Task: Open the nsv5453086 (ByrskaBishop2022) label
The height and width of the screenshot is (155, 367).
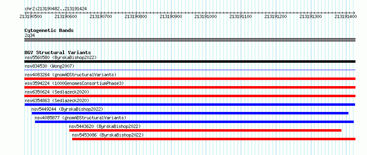Action: point(108,135)
